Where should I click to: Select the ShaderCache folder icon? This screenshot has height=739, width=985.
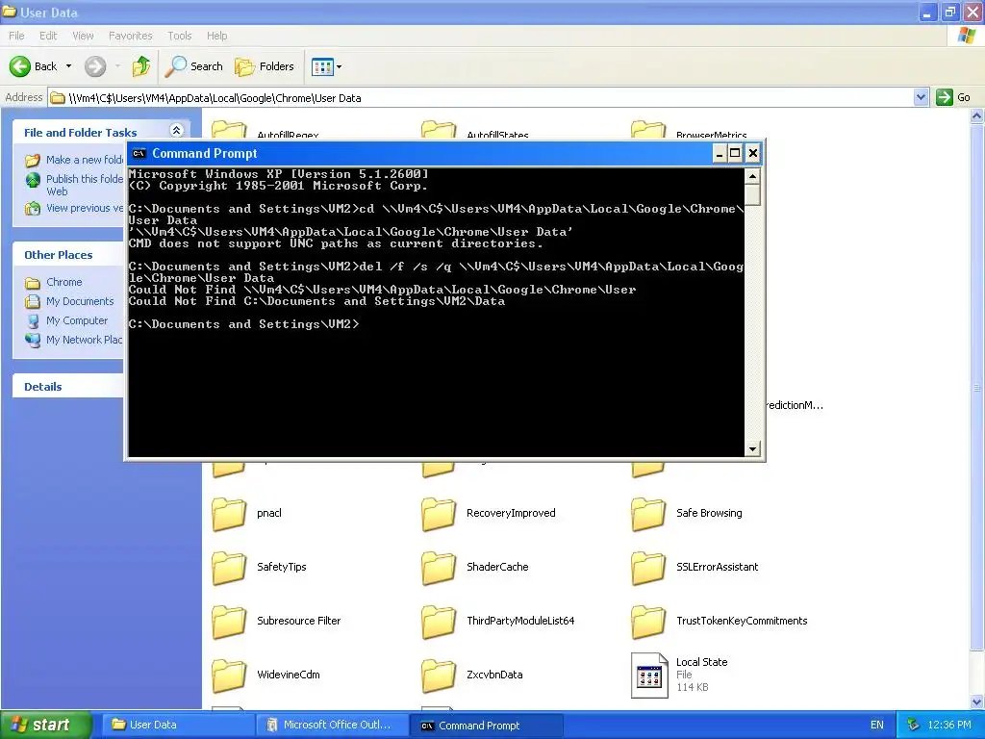click(x=438, y=568)
